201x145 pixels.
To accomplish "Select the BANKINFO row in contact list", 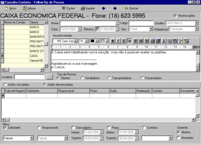I will 24,37.
